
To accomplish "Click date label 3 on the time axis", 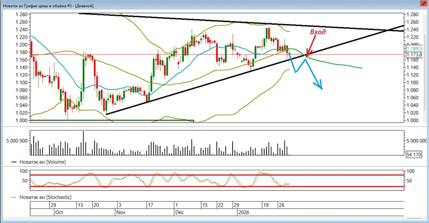I will pos(120,205).
